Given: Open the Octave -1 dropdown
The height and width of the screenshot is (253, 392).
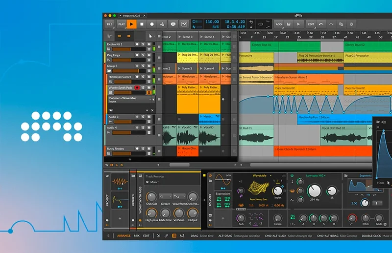Looking at the screenshot, I should 166,196.
